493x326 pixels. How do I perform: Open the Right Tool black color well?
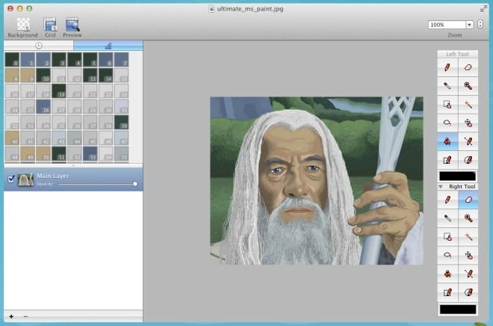pos(457,310)
